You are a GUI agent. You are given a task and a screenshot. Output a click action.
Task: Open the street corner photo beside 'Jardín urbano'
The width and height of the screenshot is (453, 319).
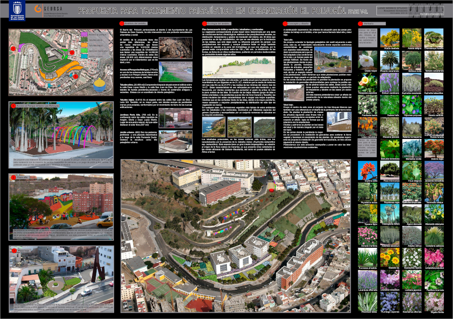(x=176, y=141)
